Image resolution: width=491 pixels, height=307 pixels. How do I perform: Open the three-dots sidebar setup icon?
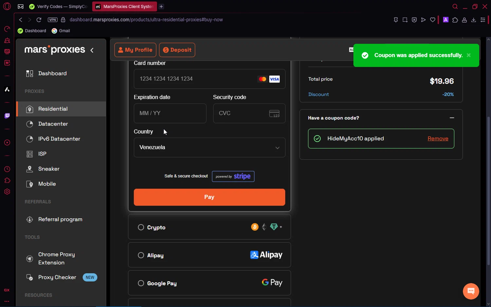click(7, 301)
